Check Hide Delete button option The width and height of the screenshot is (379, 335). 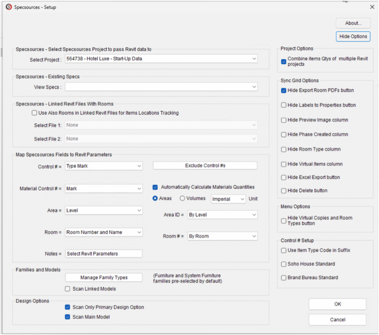click(x=284, y=191)
